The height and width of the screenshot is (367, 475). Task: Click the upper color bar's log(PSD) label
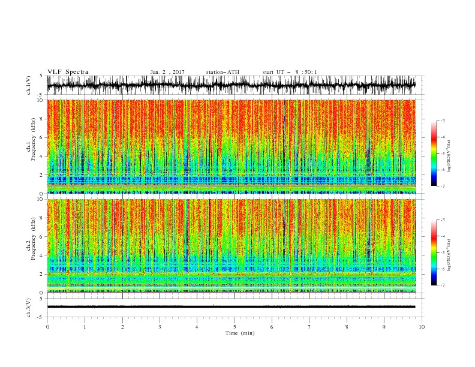point(449,157)
